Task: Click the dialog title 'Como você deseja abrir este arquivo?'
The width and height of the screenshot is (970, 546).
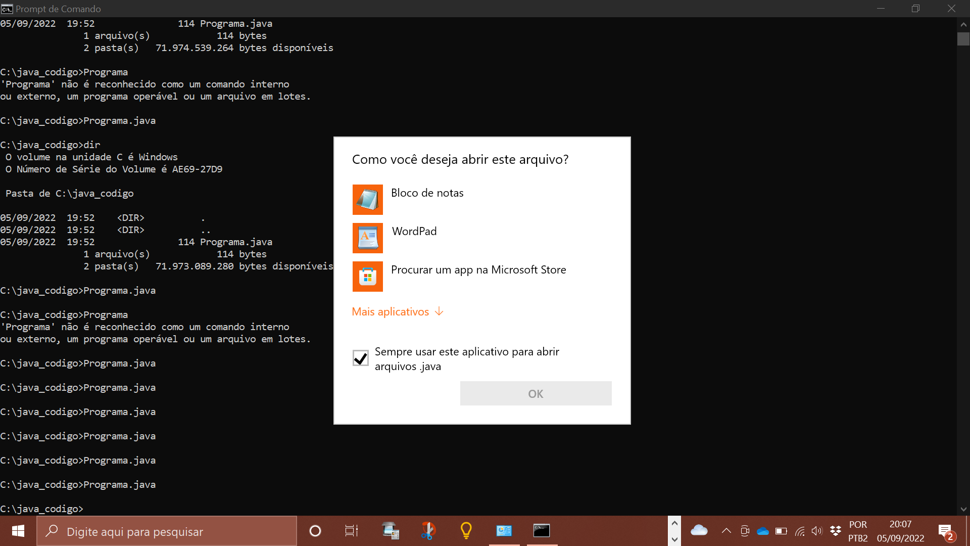Action: [x=460, y=159]
